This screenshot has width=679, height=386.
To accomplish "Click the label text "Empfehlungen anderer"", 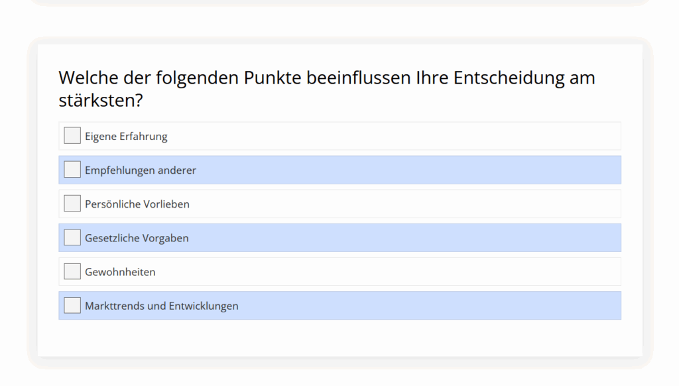I will click(x=140, y=170).
